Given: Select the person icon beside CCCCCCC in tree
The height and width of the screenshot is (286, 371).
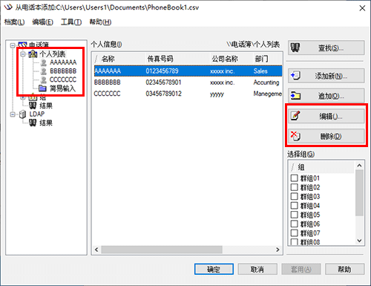Looking at the screenshot, I should (44, 79).
